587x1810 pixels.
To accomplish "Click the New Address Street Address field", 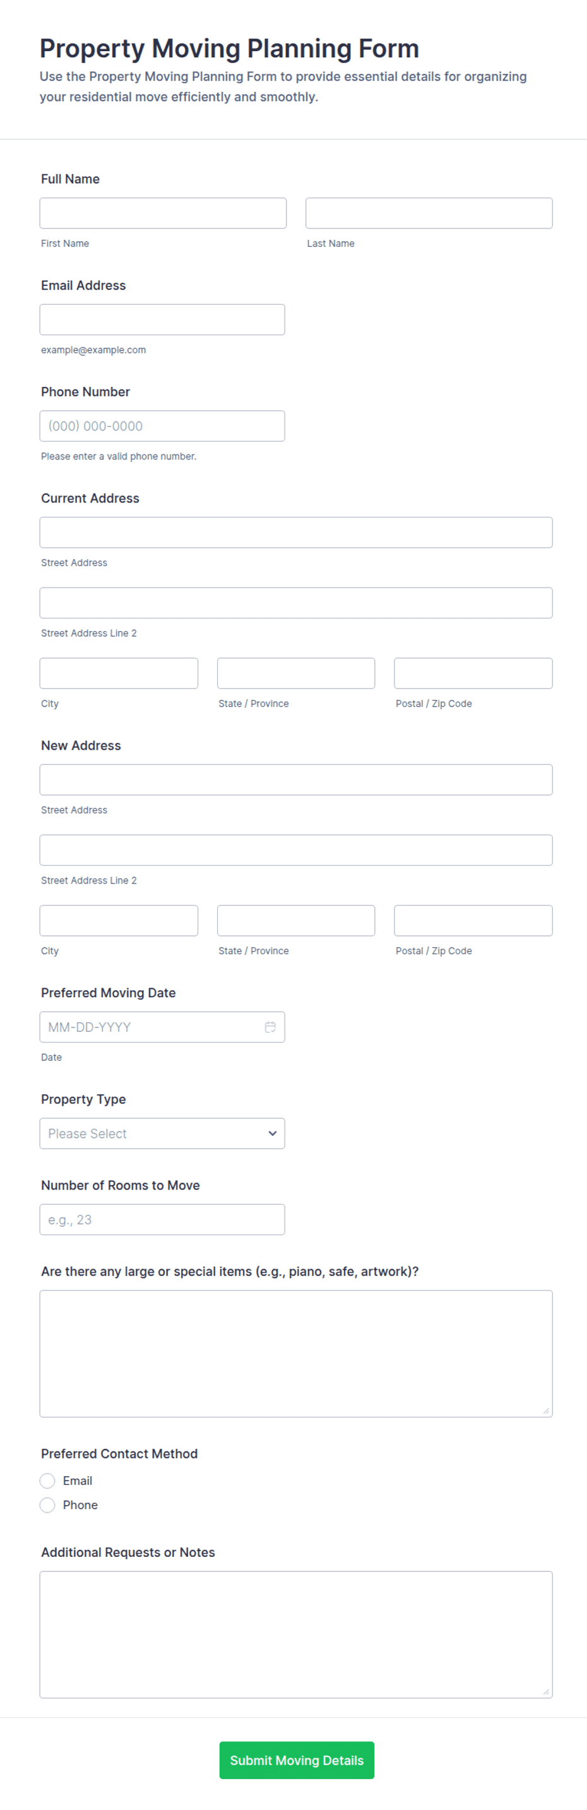I will [x=296, y=780].
